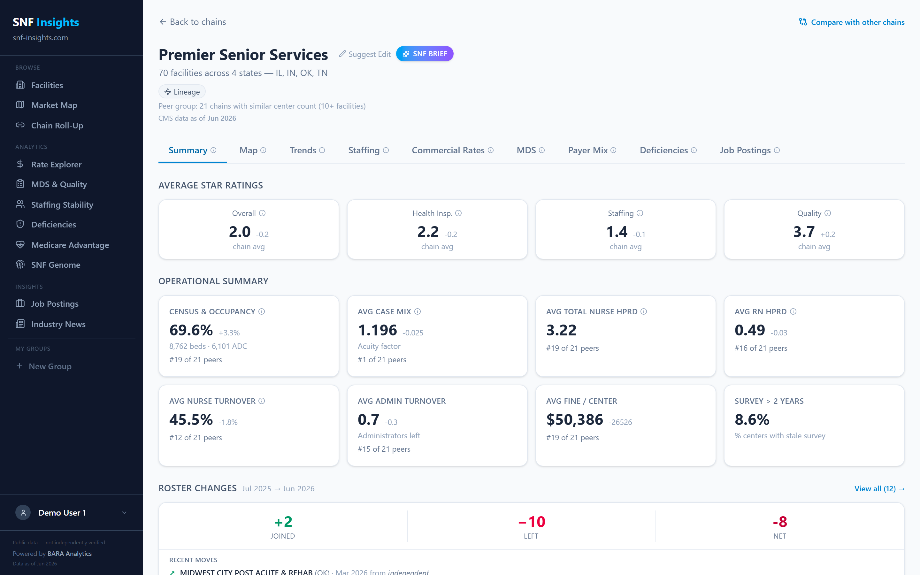Open the Lineage chip
920x575 pixels.
(182, 92)
